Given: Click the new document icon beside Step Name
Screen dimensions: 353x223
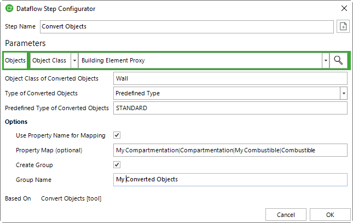Looking at the screenshot, I should 343,26.
